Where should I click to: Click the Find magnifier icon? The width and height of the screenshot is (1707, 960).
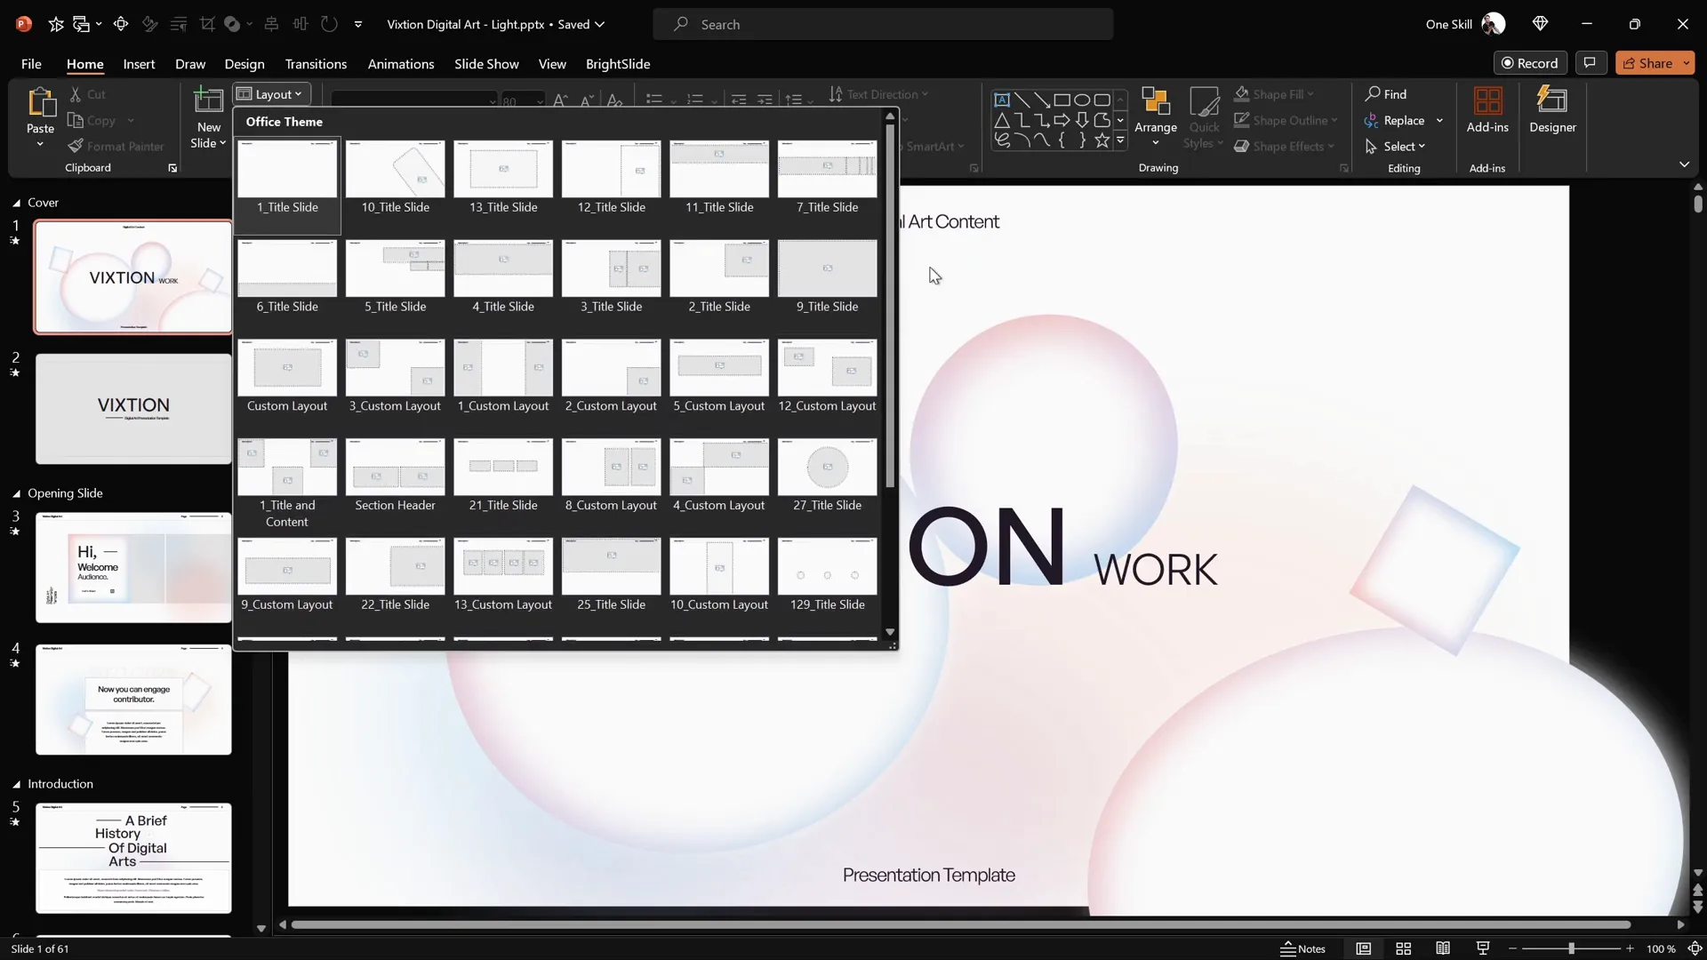tap(1374, 94)
